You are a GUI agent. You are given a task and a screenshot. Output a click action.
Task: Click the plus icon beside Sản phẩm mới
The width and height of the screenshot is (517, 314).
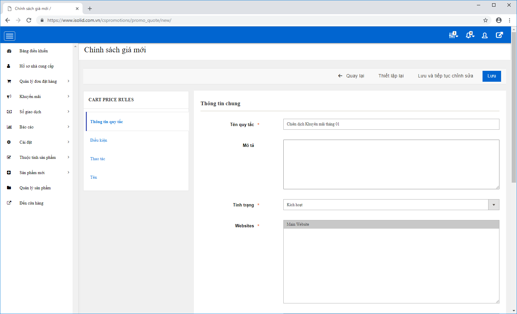pyautogui.click(x=9, y=173)
